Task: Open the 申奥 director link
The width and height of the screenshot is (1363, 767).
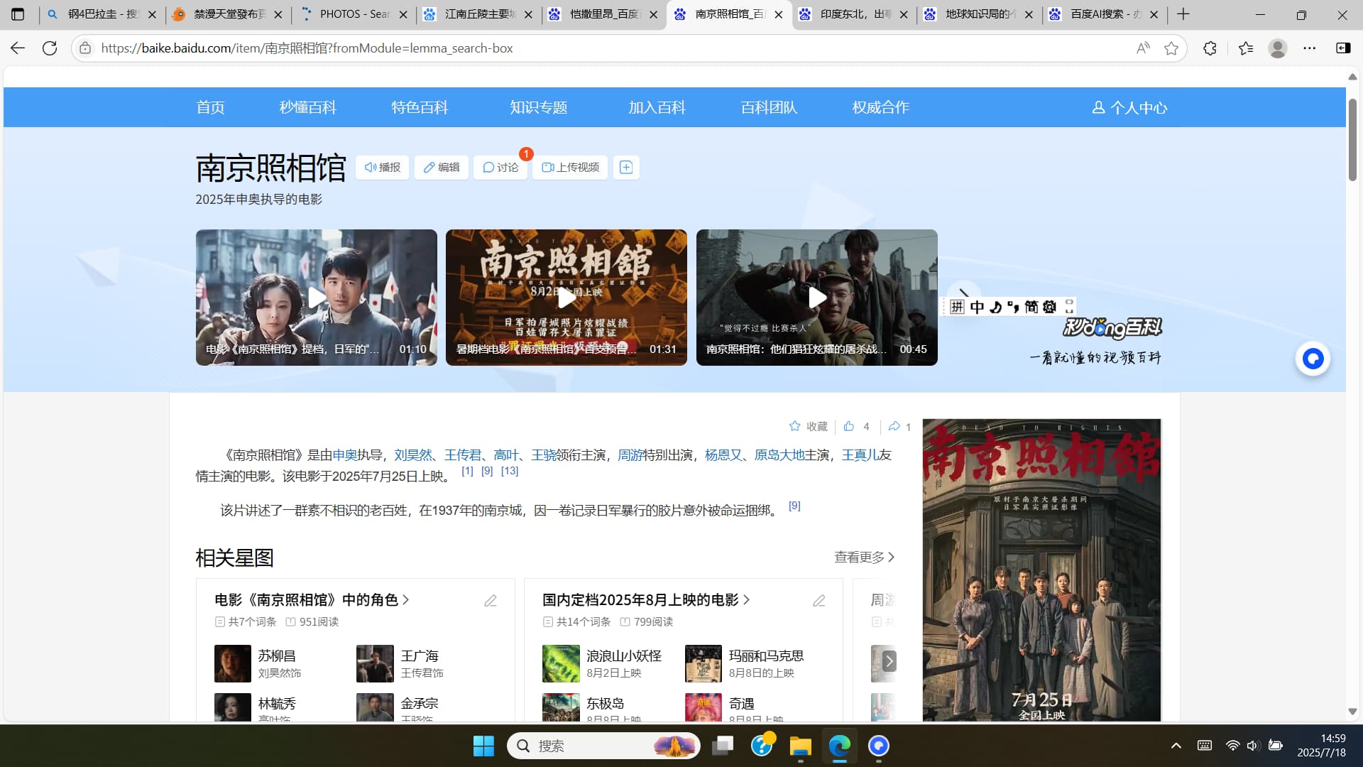Action: click(344, 455)
